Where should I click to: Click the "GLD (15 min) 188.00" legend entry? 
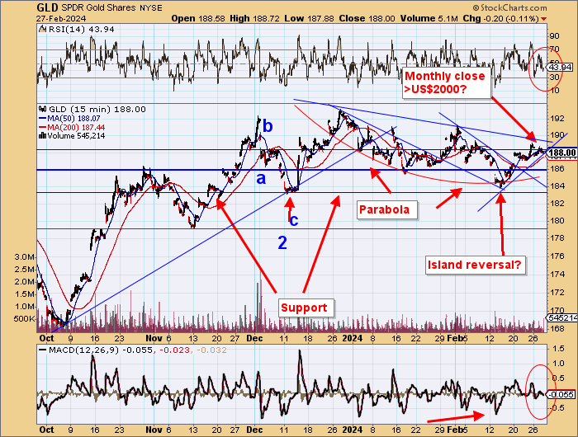coord(97,109)
